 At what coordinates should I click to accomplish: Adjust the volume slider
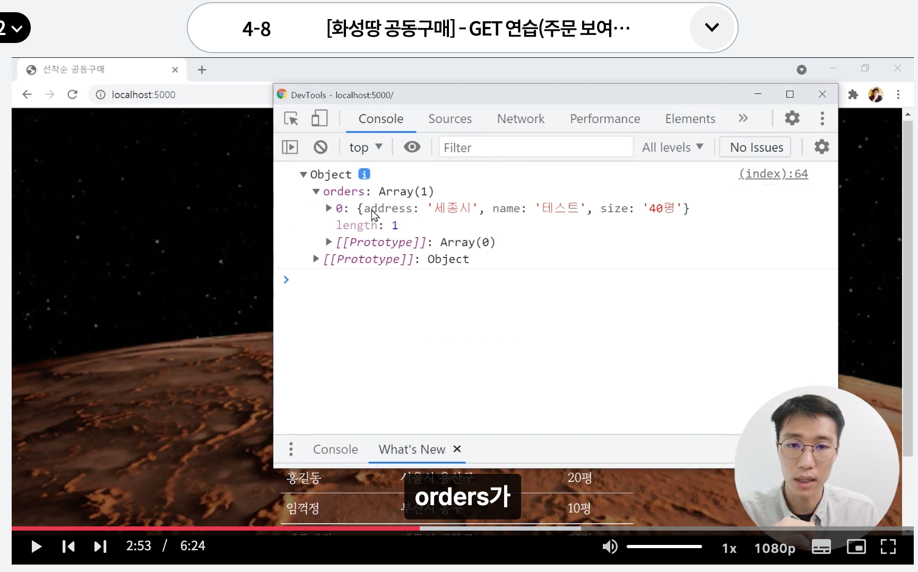(x=664, y=546)
